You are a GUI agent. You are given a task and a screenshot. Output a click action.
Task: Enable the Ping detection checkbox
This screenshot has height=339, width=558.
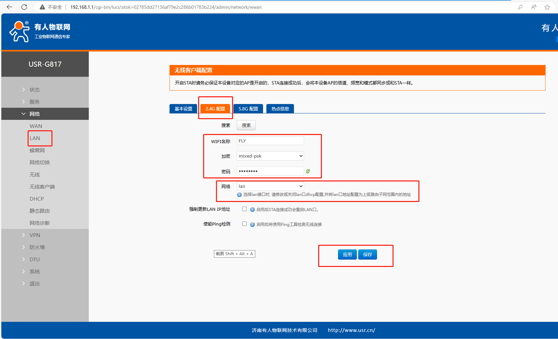point(245,224)
